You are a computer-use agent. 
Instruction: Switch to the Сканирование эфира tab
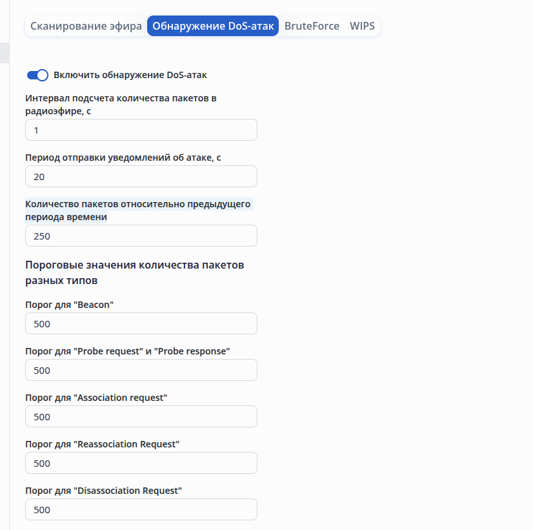[86, 26]
